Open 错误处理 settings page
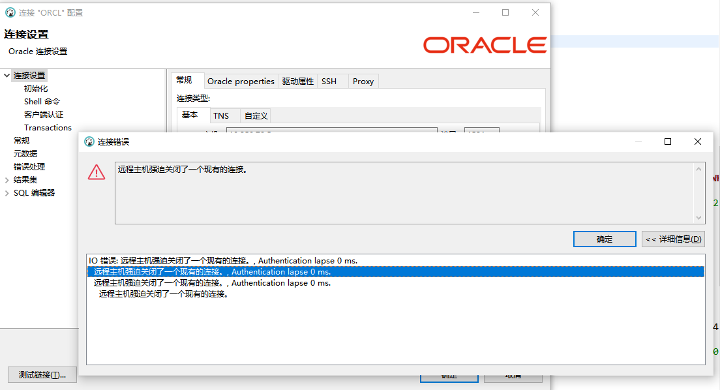 pos(29,167)
